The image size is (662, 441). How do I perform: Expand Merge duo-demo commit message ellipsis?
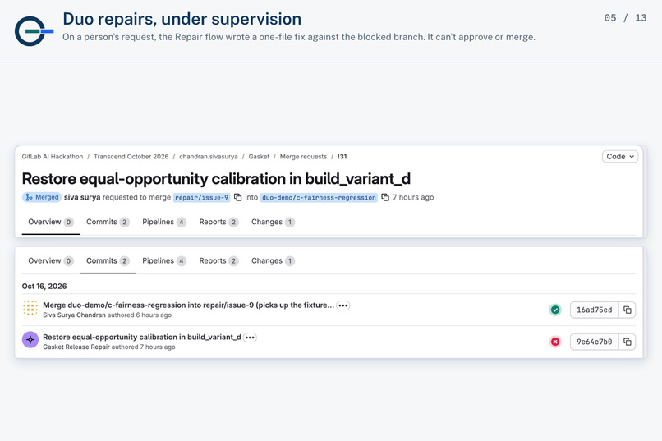[343, 305]
